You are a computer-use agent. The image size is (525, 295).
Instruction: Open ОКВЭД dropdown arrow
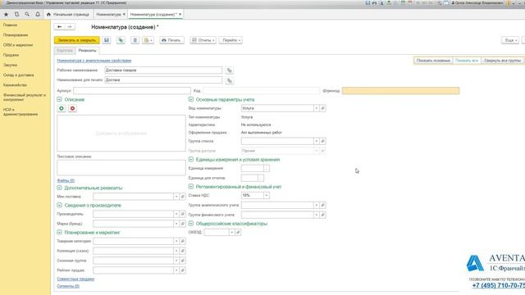pos(231,232)
